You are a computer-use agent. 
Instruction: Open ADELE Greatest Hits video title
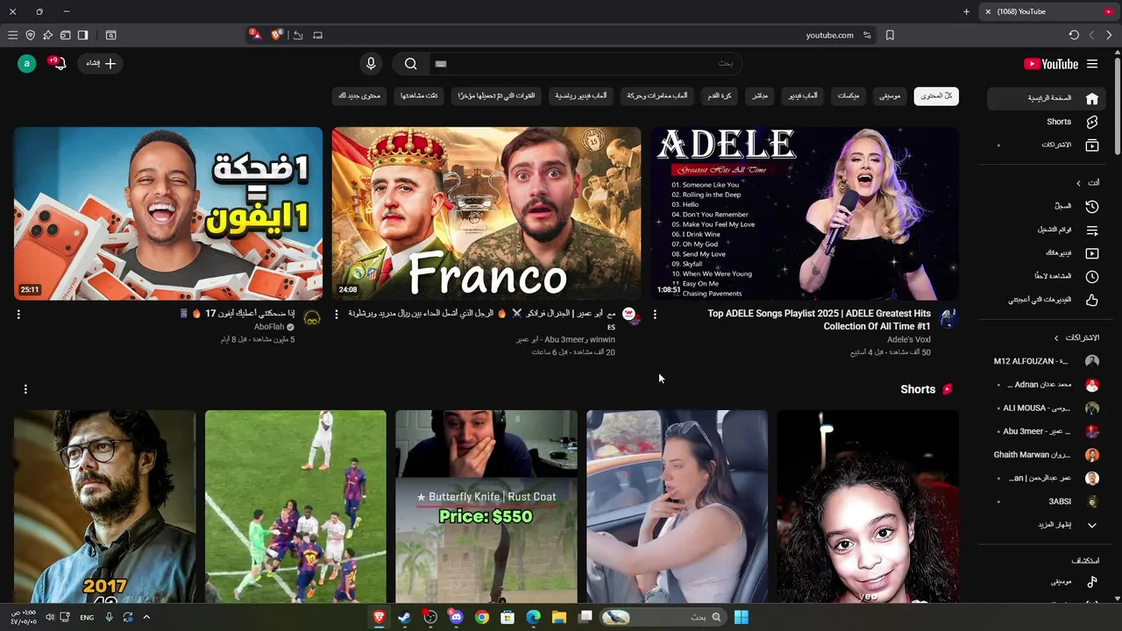819,319
